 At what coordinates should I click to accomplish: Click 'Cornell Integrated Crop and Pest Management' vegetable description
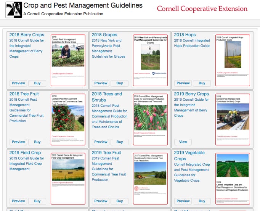pos(192,172)
